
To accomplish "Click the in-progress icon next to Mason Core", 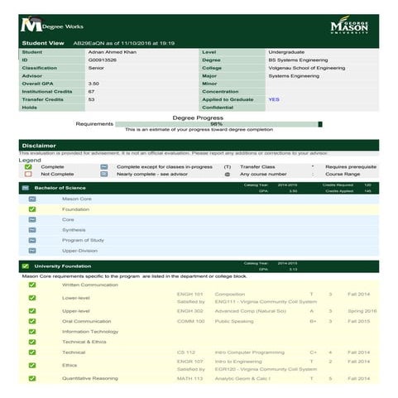I will point(32,199).
